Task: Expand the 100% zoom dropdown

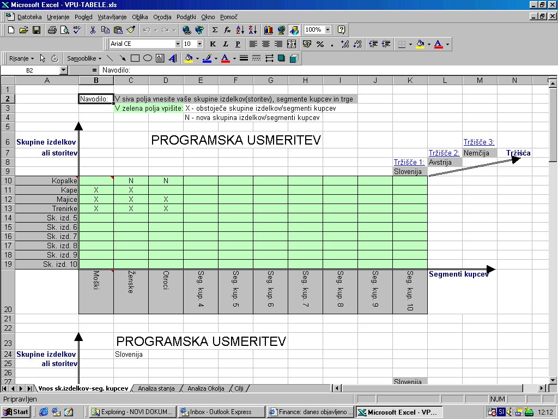Action: click(327, 30)
